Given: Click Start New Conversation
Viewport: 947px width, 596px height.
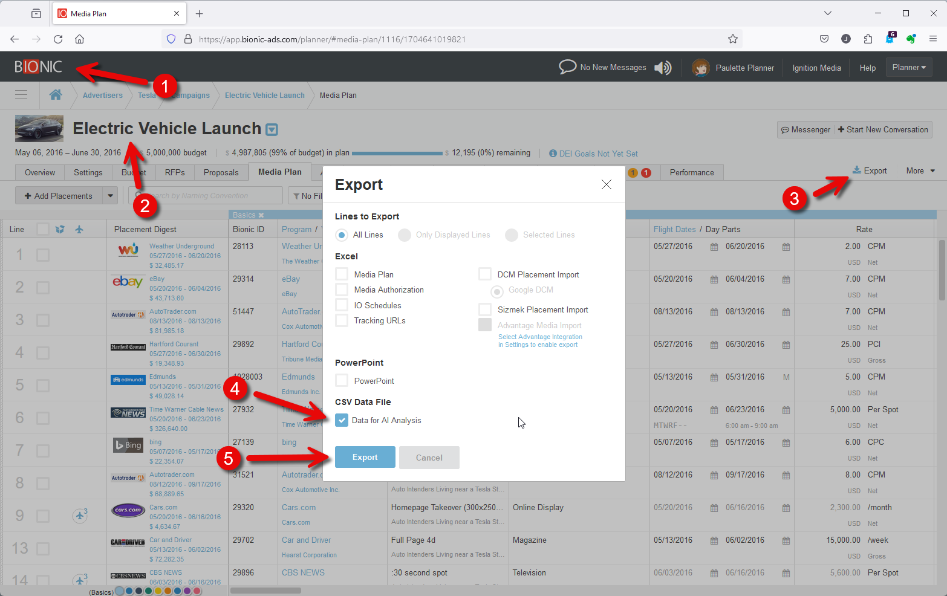Looking at the screenshot, I should 883,129.
